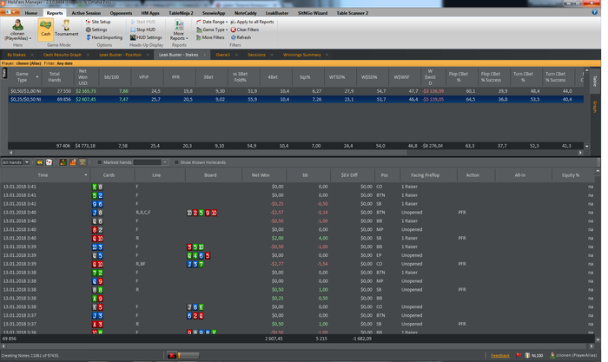608x362 pixels.
Task: Open the Marked hands combo box
Action: [x=150, y=162]
